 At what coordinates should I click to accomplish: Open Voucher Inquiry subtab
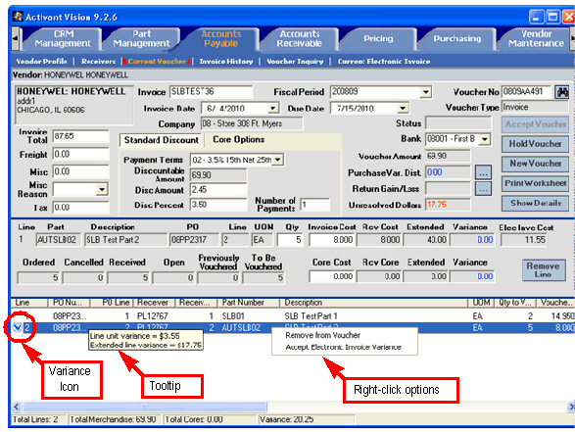pyautogui.click(x=295, y=62)
